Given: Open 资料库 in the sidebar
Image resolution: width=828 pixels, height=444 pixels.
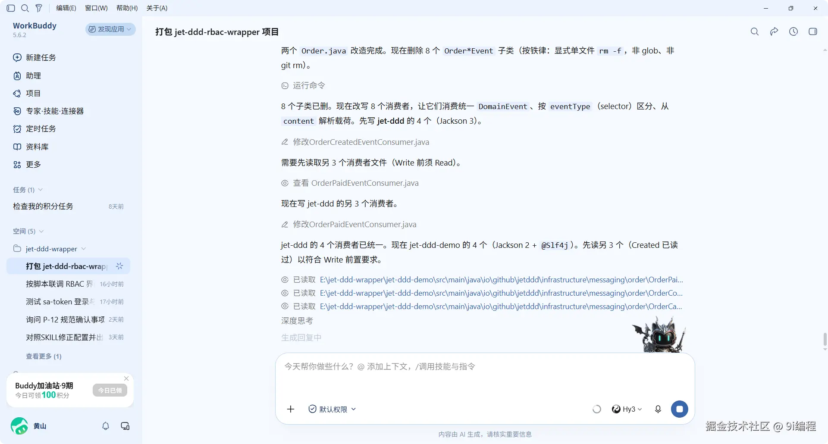Looking at the screenshot, I should pos(31,147).
